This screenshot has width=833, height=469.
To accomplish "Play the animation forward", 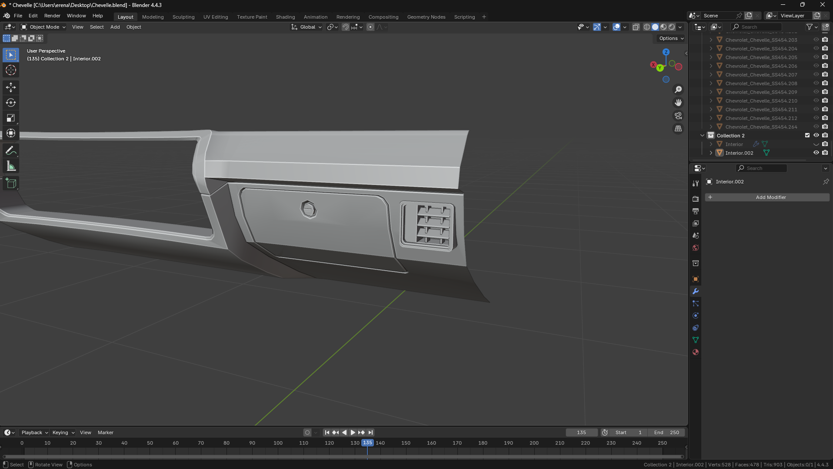I will pyautogui.click(x=353, y=432).
